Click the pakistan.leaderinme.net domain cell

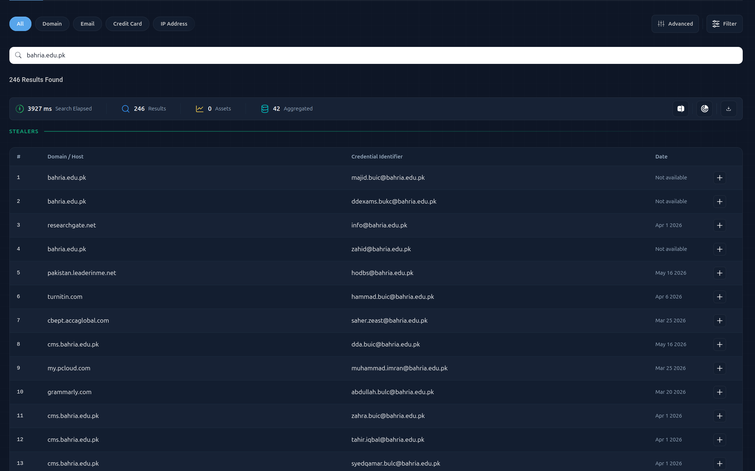(x=82, y=273)
